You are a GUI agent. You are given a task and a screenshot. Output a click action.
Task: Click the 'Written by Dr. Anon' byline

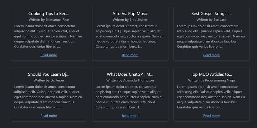(x=49, y=80)
